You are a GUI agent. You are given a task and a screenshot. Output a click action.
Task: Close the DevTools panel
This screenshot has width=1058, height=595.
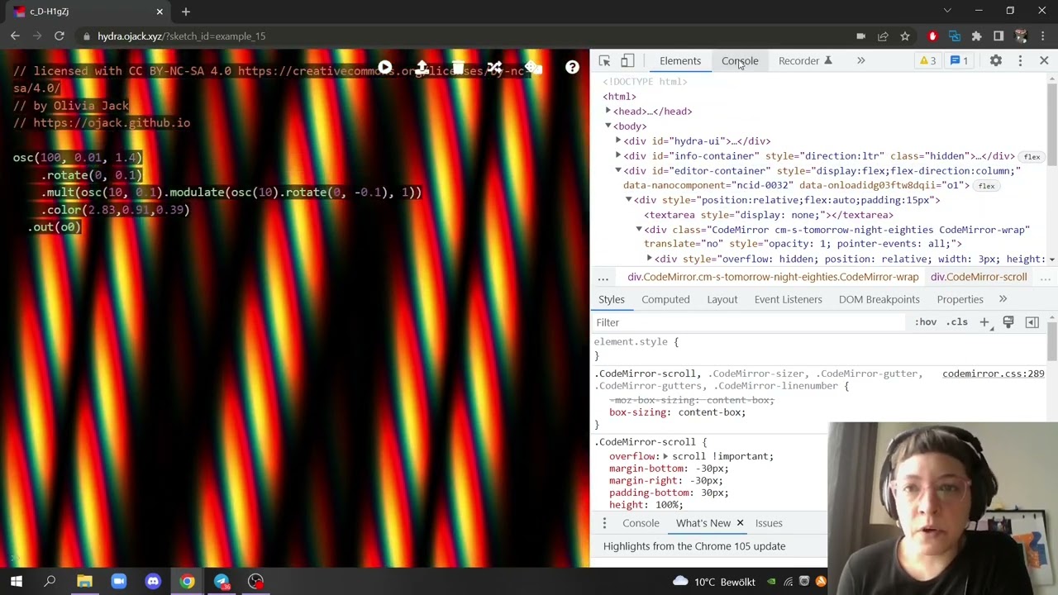[1044, 61]
